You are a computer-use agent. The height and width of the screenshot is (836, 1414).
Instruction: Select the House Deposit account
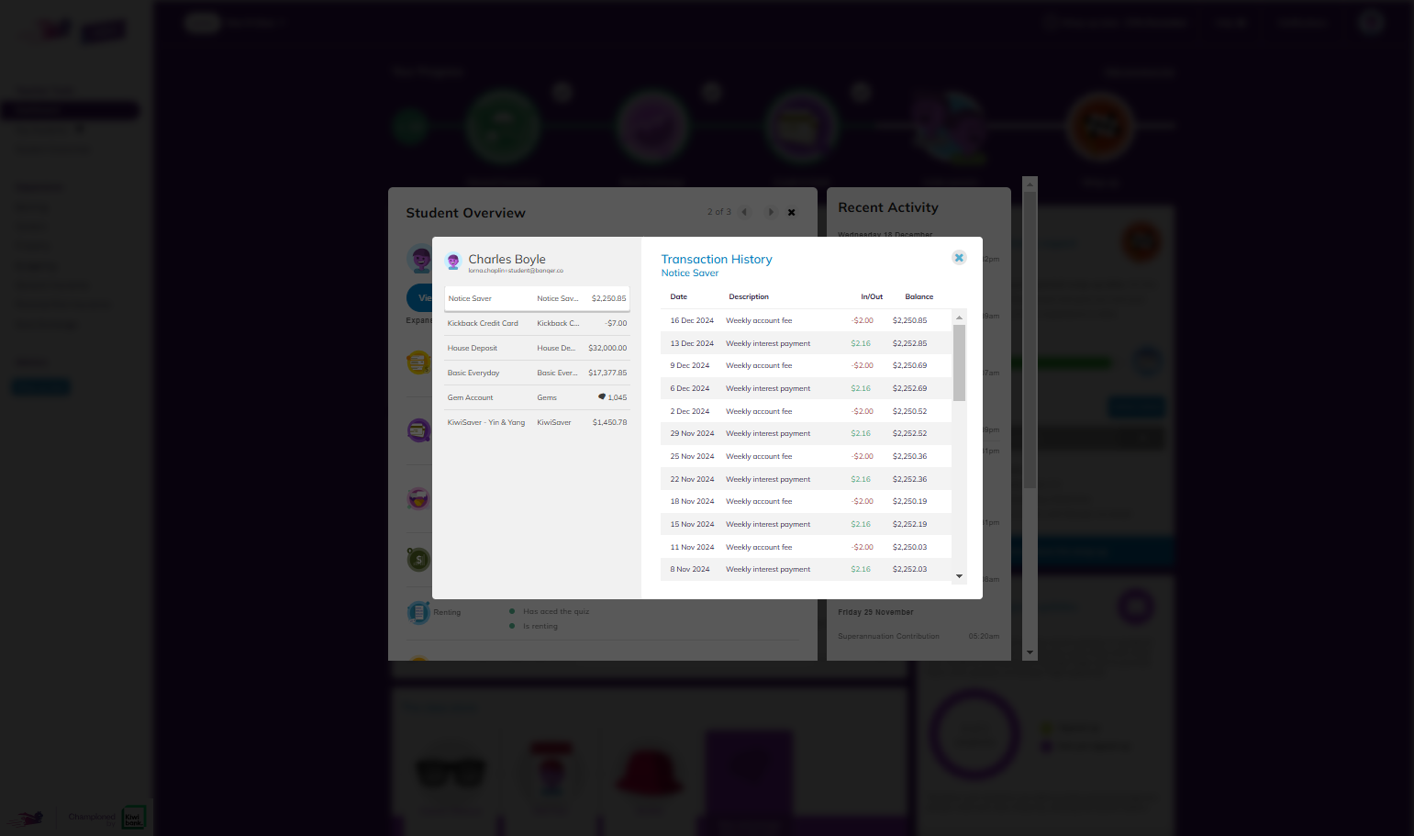537,348
